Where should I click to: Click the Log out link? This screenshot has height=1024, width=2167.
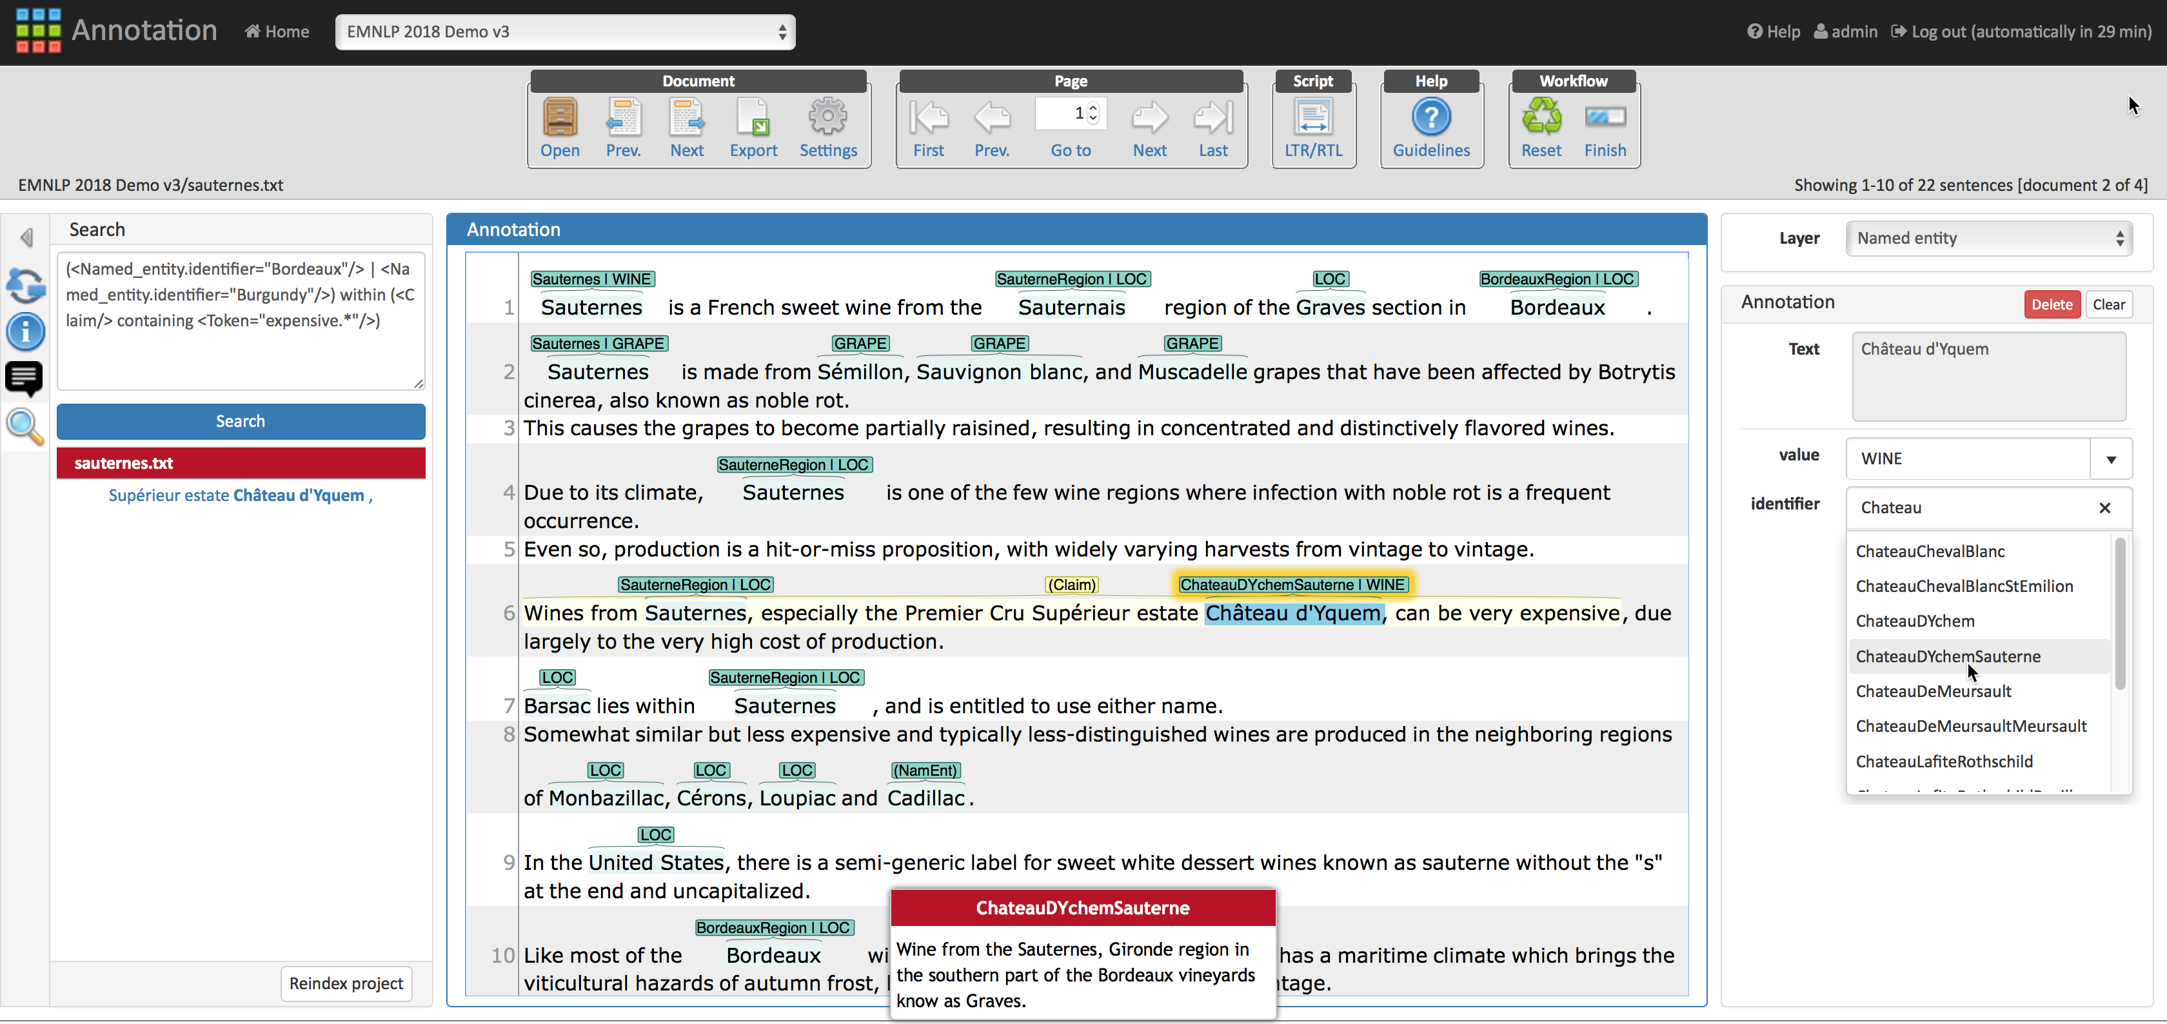[2021, 32]
